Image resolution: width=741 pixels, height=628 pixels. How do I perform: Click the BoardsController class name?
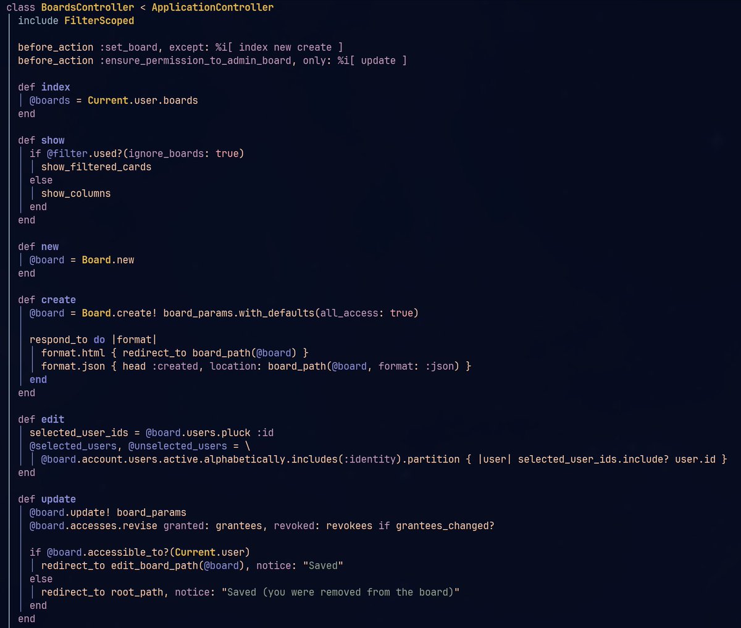[87, 7]
